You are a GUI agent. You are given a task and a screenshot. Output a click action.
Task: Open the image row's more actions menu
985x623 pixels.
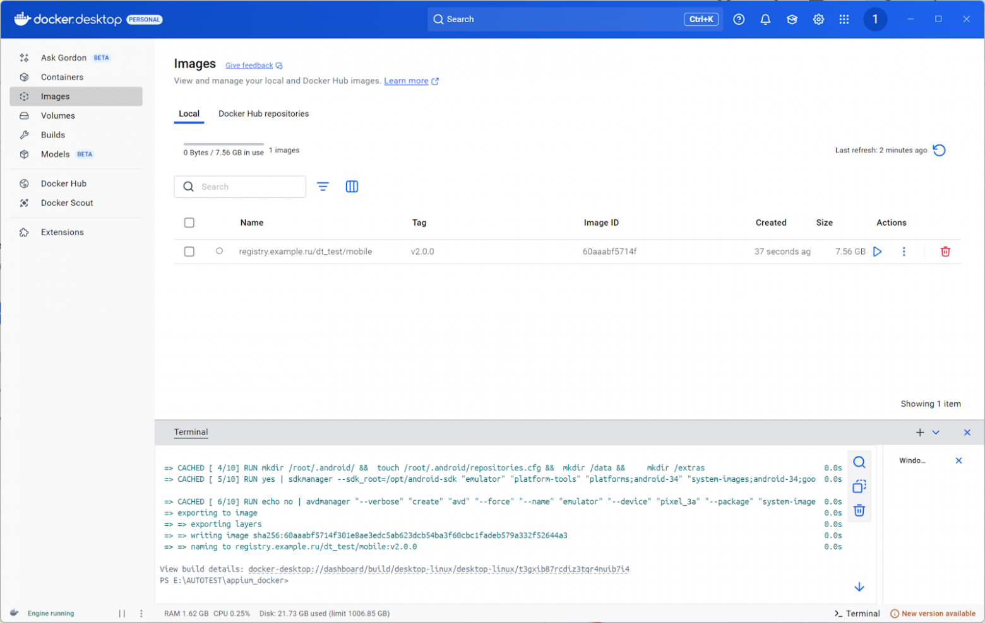click(904, 252)
